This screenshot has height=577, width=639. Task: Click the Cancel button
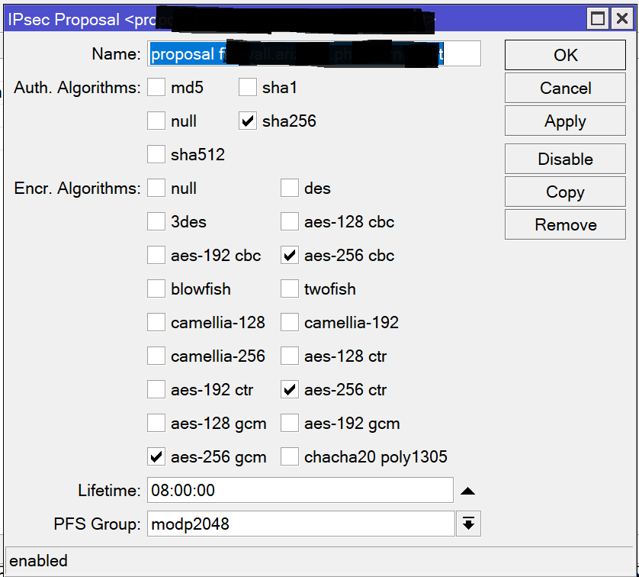click(x=565, y=88)
